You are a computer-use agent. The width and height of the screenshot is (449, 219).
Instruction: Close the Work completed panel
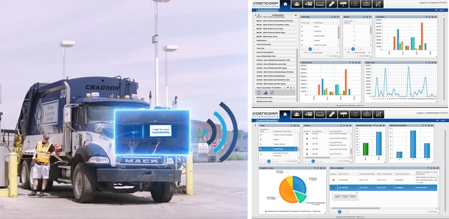[437, 168]
